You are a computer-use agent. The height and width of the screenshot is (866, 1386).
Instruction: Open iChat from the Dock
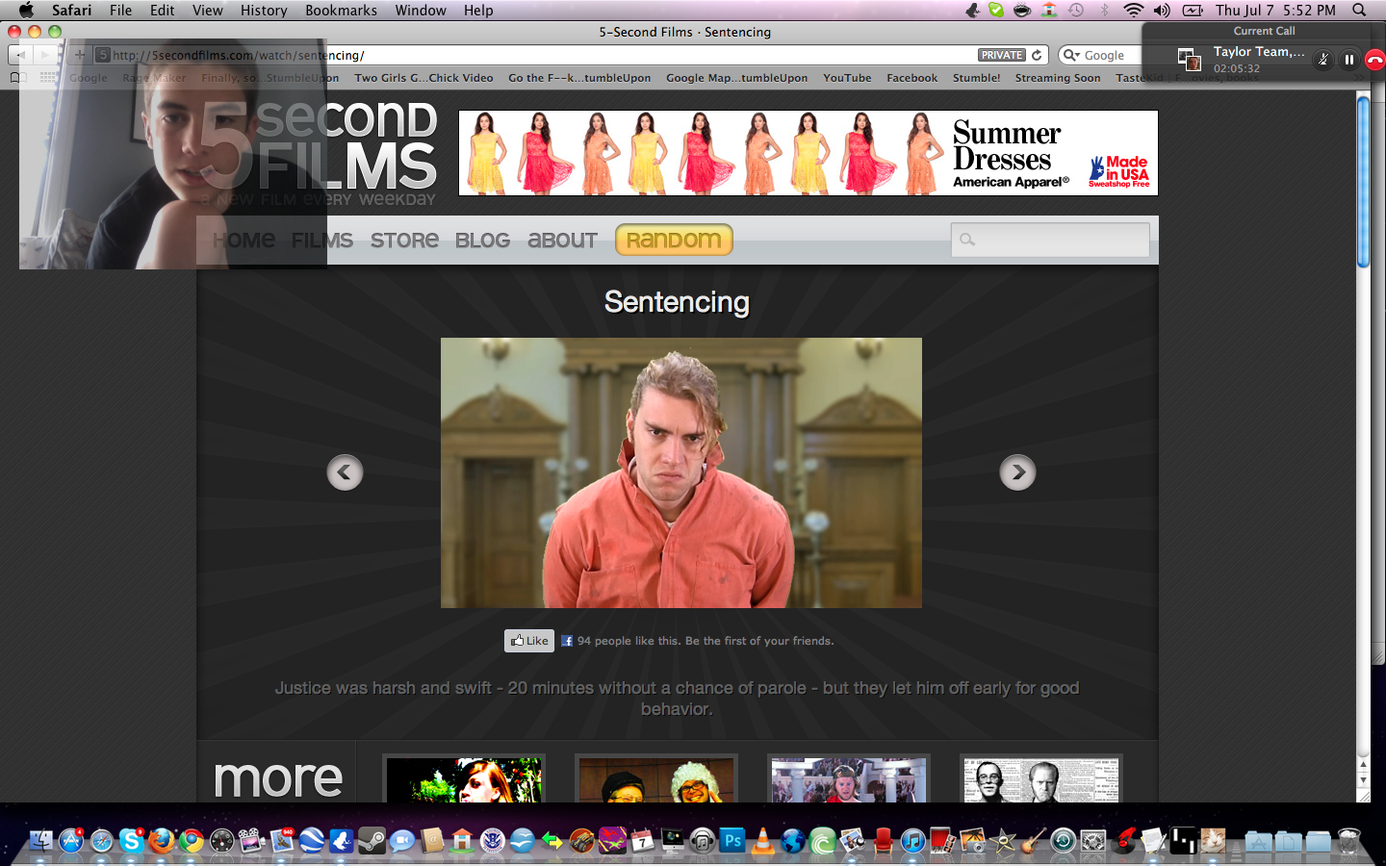pos(401,840)
